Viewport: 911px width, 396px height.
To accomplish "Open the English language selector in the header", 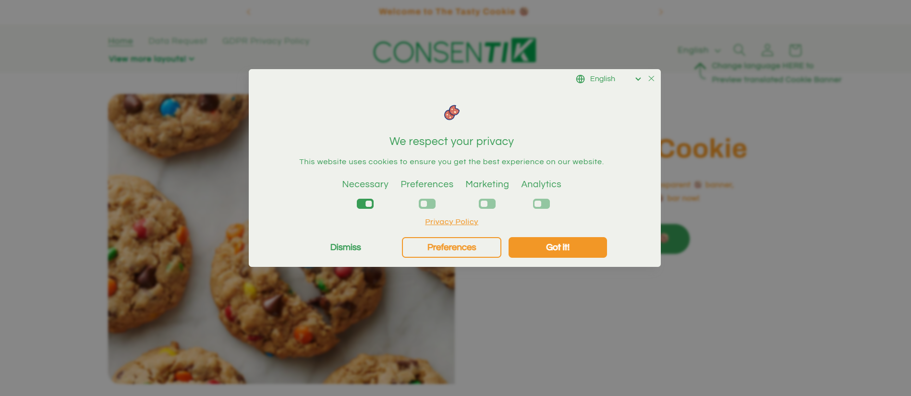I will [x=698, y=49].
